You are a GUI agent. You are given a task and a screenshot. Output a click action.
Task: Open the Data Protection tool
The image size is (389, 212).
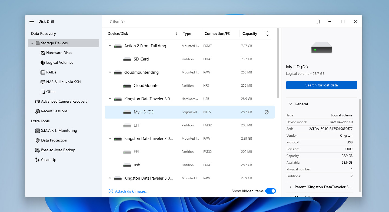tap(54, 140)
